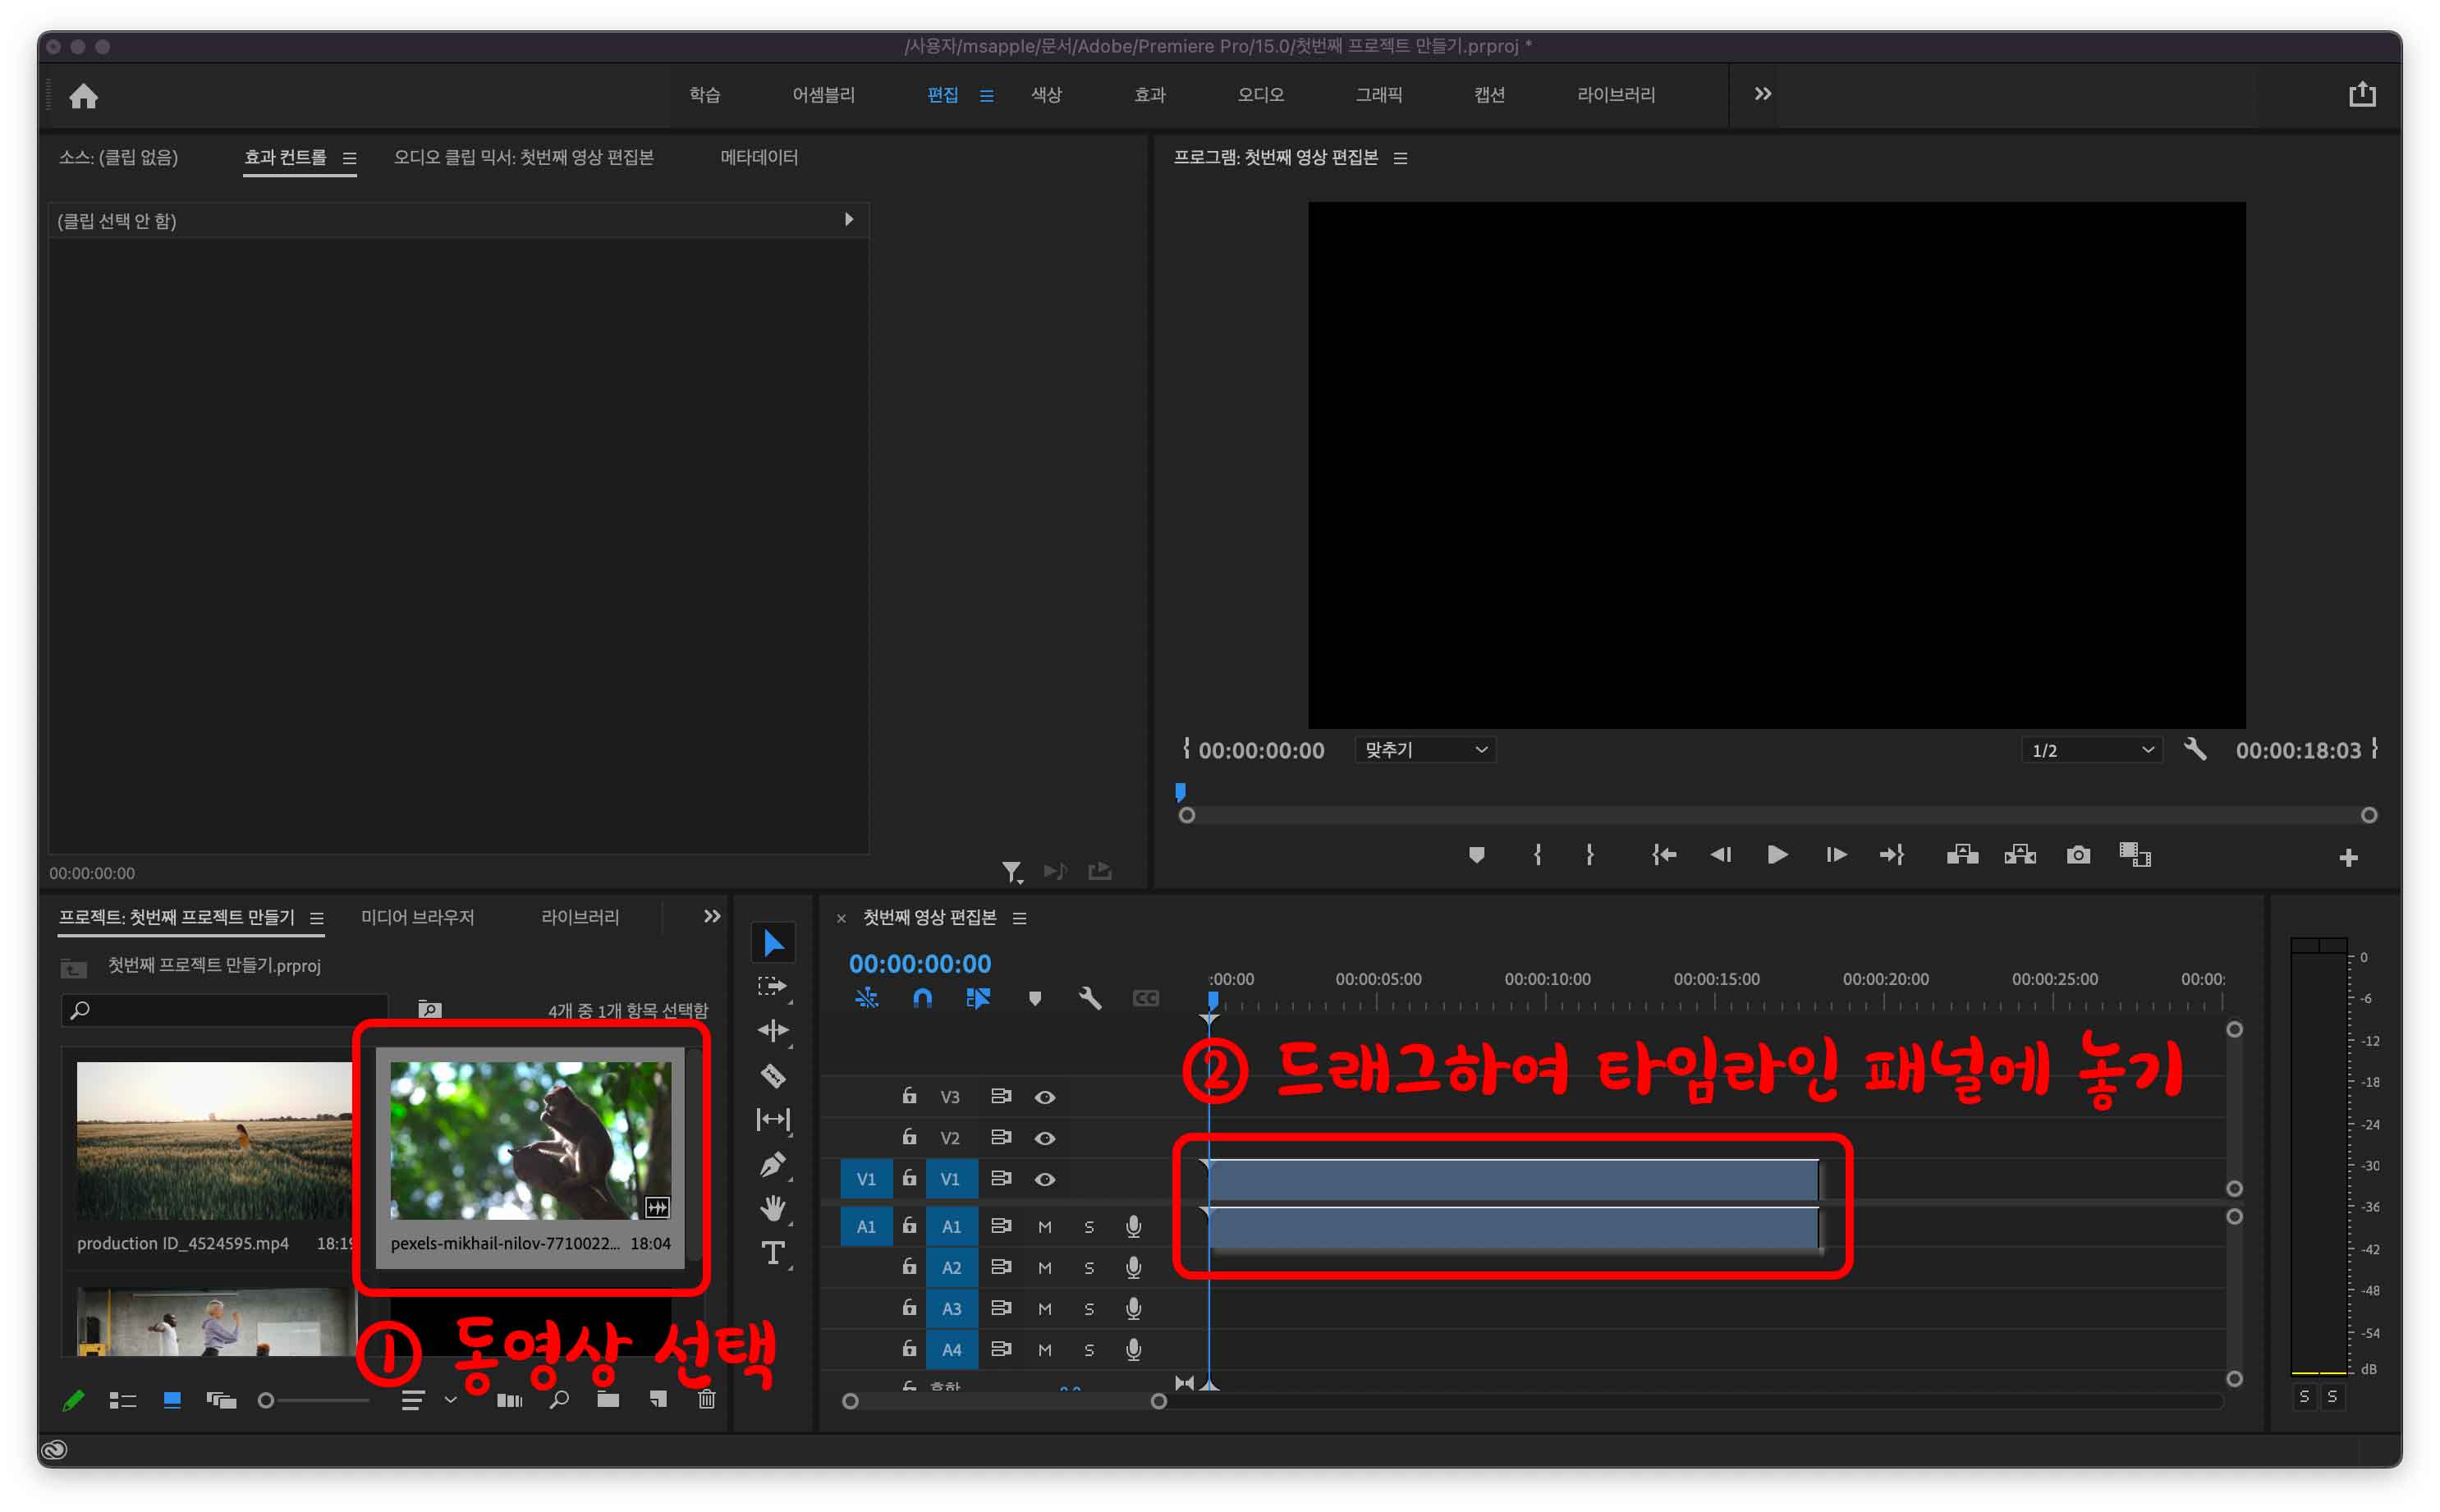Toggle snap in timeline (magnet icon)
Screen dimensions: 2440x1512
point(922,998)
